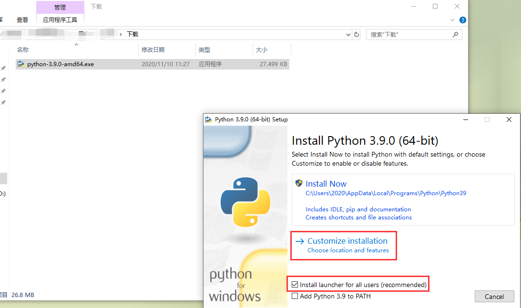This screenshot has width=521, height=308.
Task: Expand the Explorer ribbon chevron
Action: [452, 20]
